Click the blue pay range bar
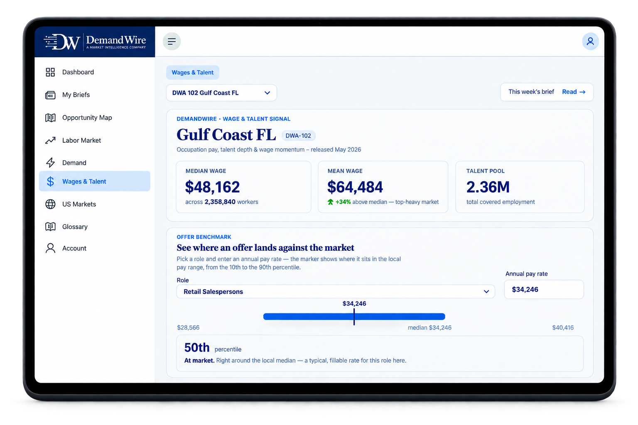This screenshot has height=425, width=638. click(x=354, y=317)
